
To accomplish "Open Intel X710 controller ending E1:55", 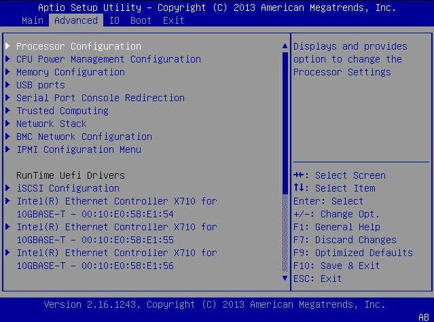I will click(117, 233).
